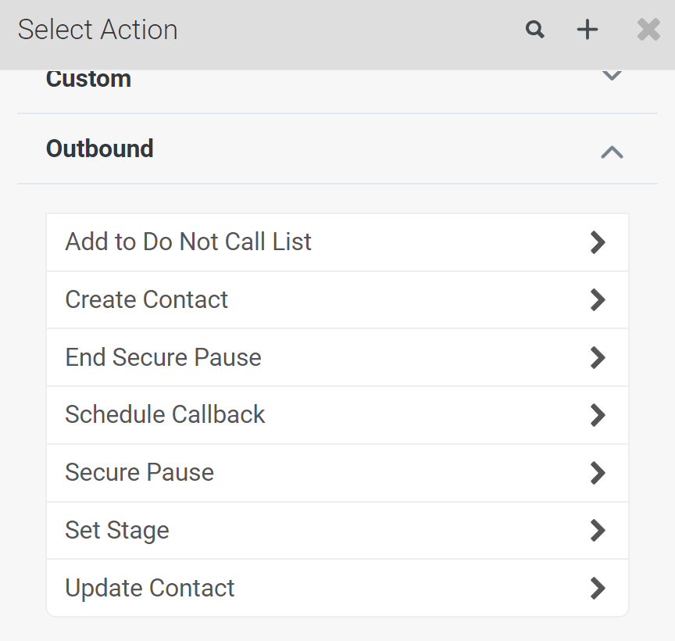Viewport: 675px width, 641px height.
Task: Select the Create Contact action
Action: (x=147, y=299)
